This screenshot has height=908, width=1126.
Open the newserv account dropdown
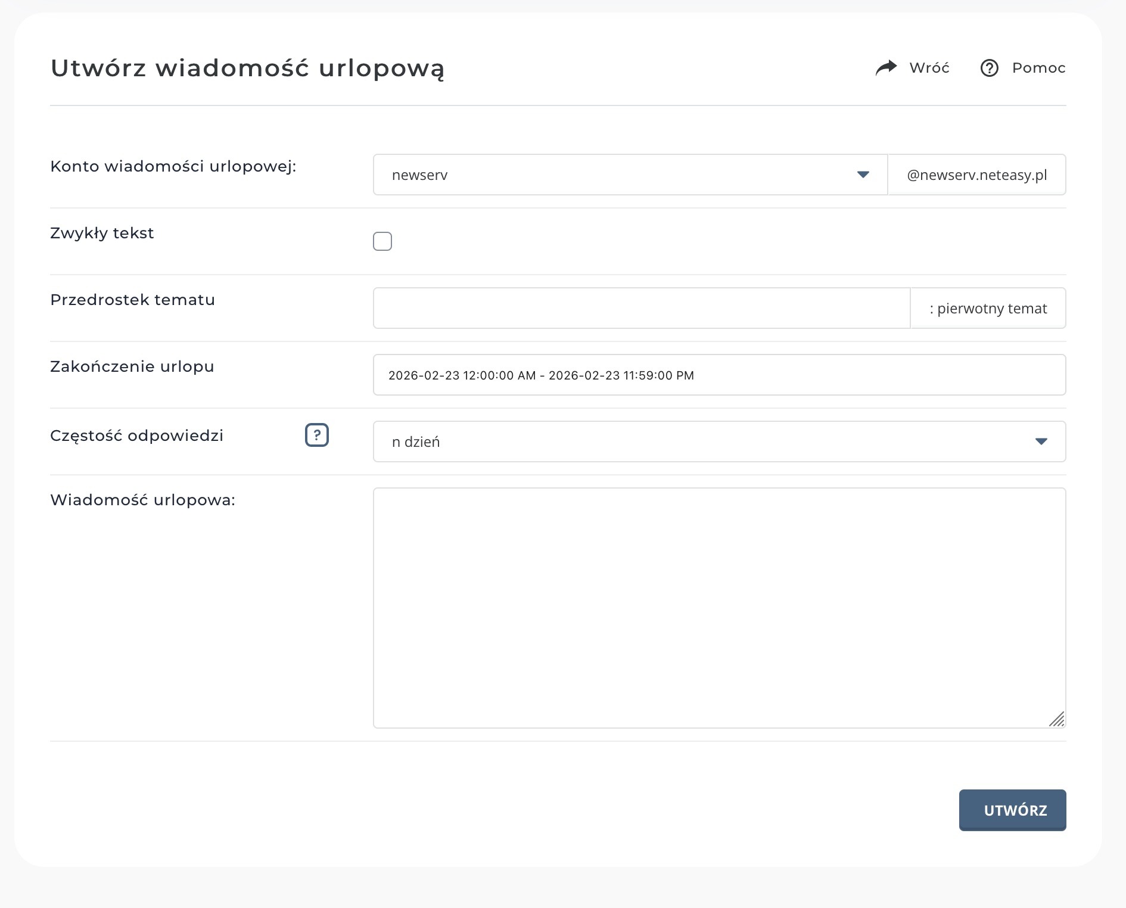tap(629, 175)
